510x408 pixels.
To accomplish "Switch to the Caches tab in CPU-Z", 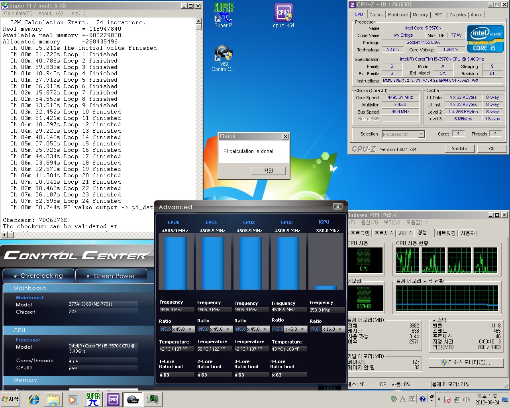I will pyautogui.click(x=376, y=15).
